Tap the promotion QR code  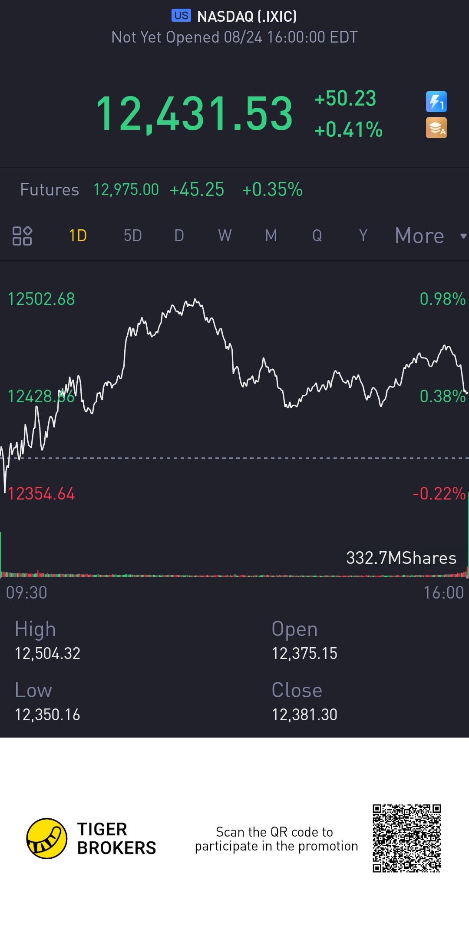click(x=406, y=838)
